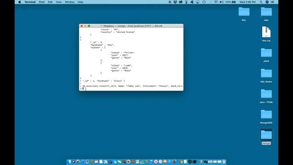
Task: Click the "album" : "Yellow" line
Action: tap(123, 53)
